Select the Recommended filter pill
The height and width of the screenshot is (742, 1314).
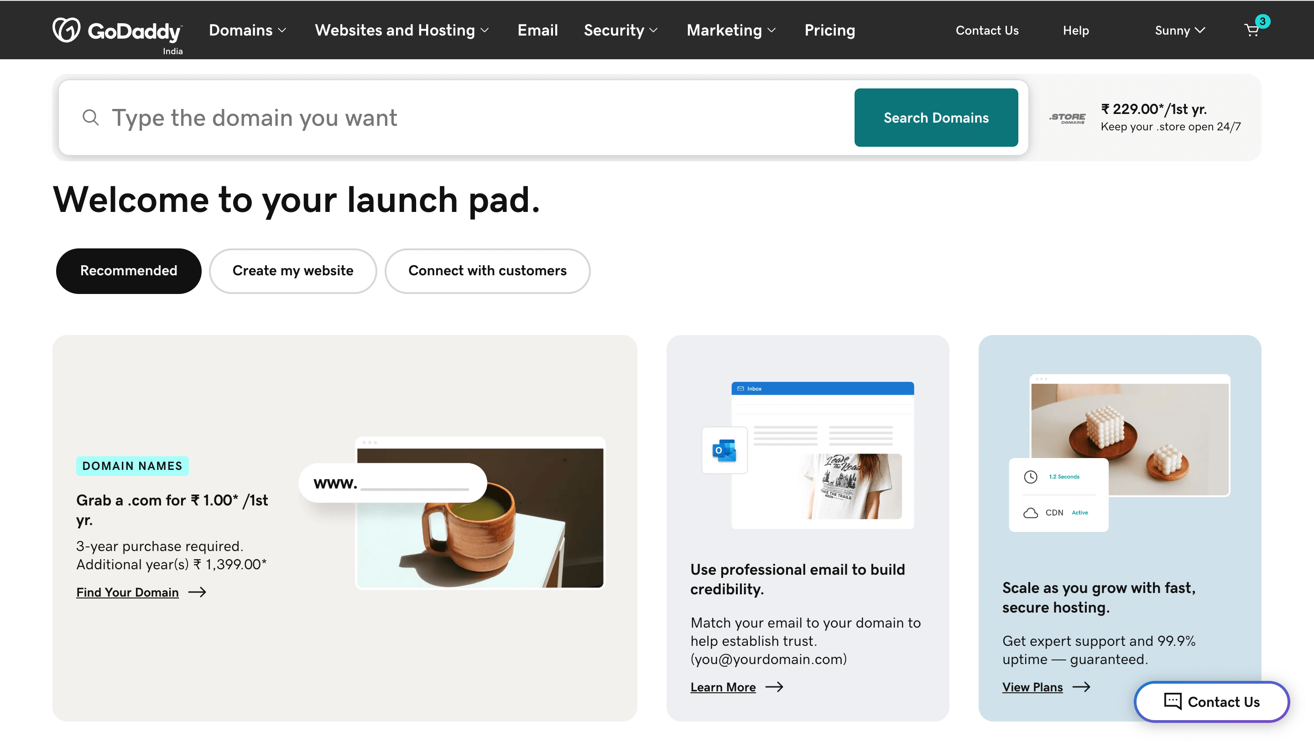[x=129, y=271]
